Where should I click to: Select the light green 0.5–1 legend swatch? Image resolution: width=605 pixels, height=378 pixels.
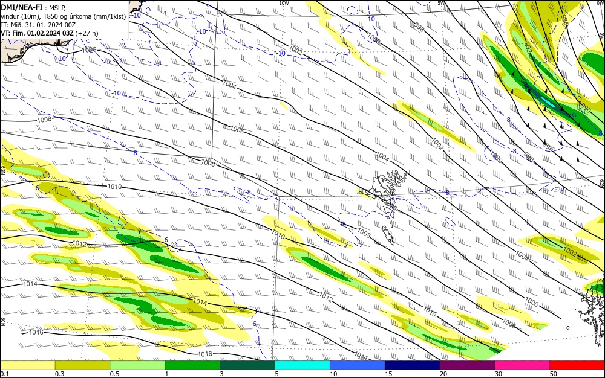pyautogui.click(x=137, y=365)
